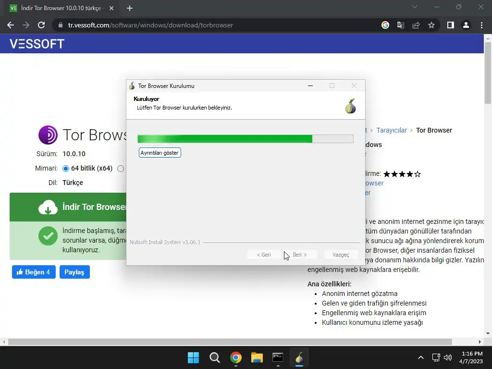492x369 pixels.
Task: Click the İleri button in the installer
Action: pyautogui.click(x=300, y=255)
